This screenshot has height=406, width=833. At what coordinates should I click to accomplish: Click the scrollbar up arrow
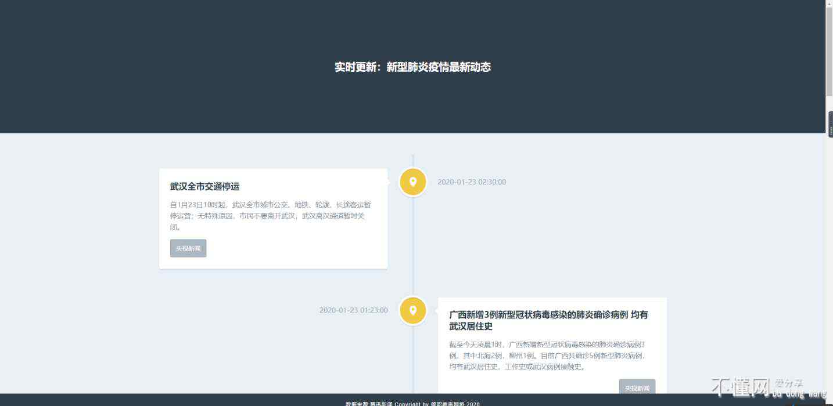click(x=829, y=4)
